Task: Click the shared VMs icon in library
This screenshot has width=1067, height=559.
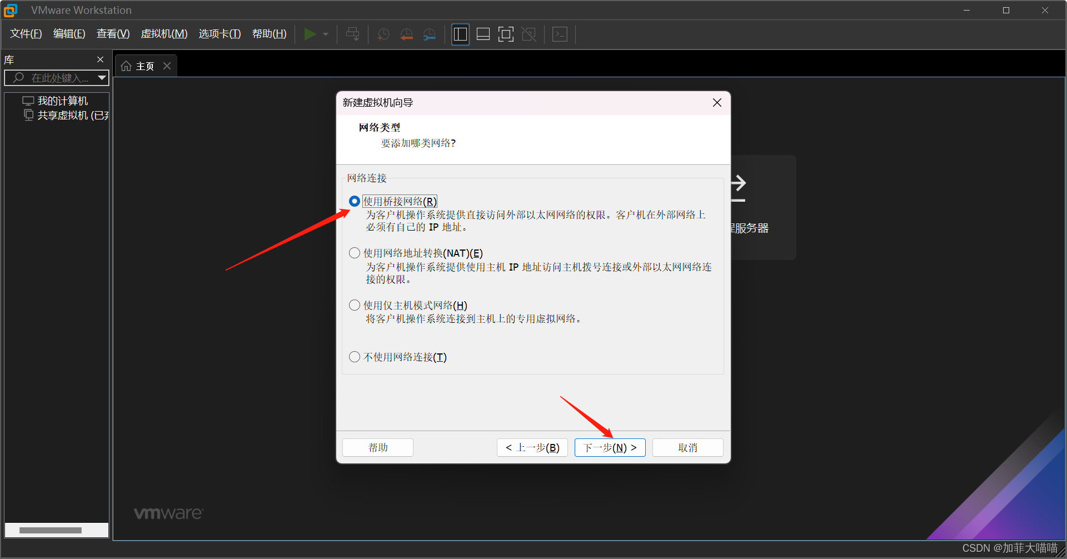Action: 28,115
